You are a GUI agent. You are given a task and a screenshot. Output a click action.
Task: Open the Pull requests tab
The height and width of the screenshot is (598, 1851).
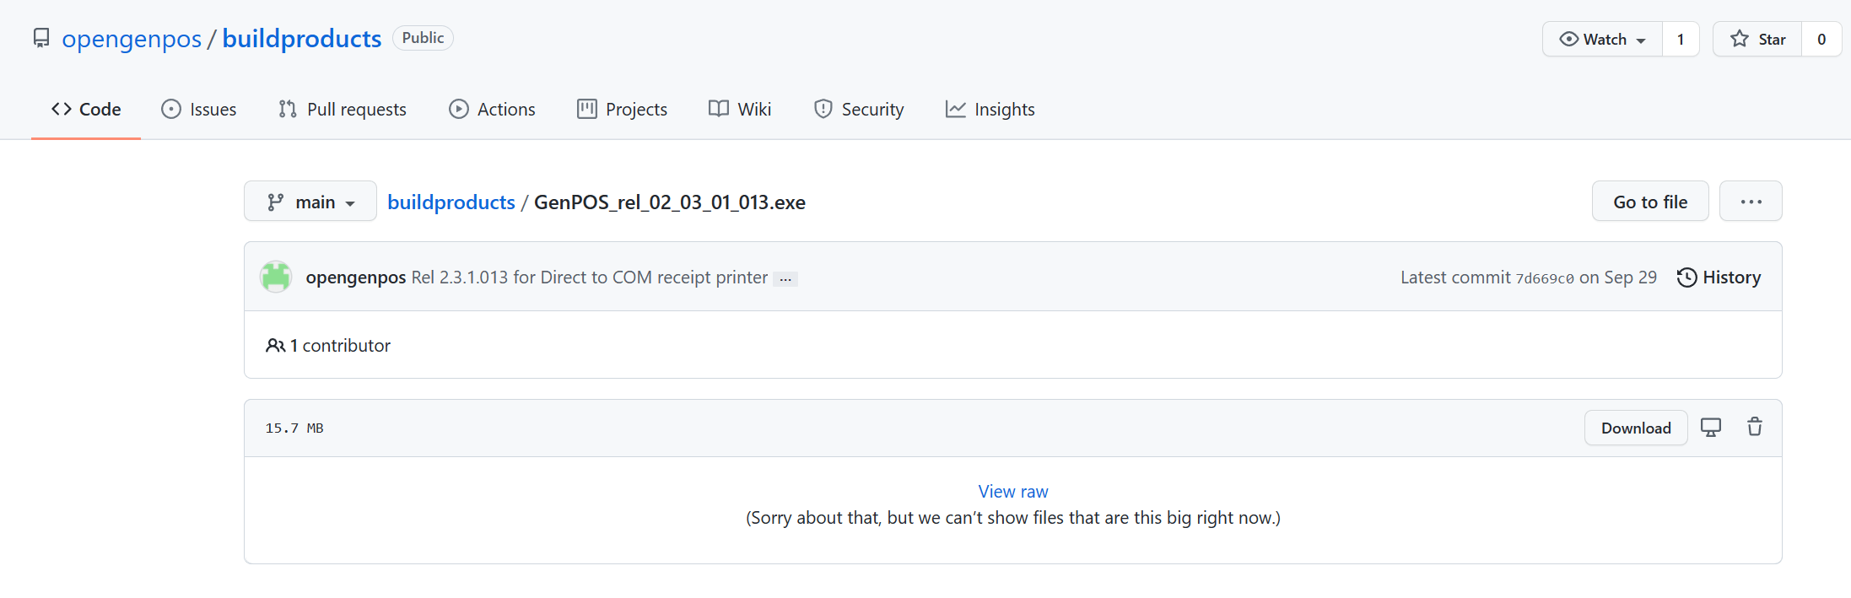coord(343,110)
